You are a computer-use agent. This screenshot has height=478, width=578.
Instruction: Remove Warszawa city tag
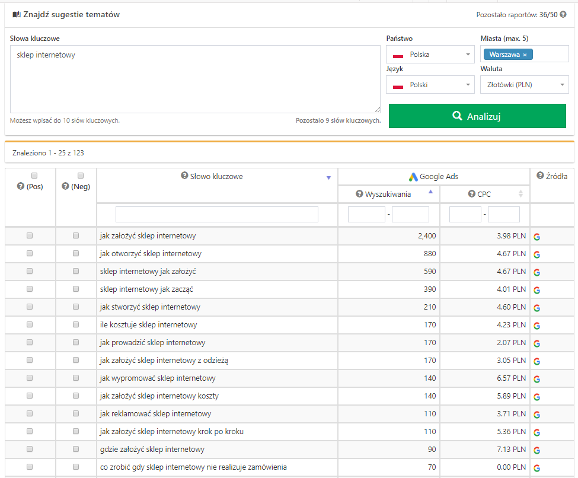click(525, 55)
